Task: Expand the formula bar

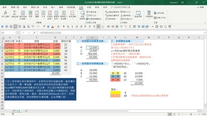Action: pos(205,33)
